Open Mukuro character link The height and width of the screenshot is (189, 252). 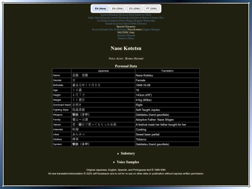point(146,18)
